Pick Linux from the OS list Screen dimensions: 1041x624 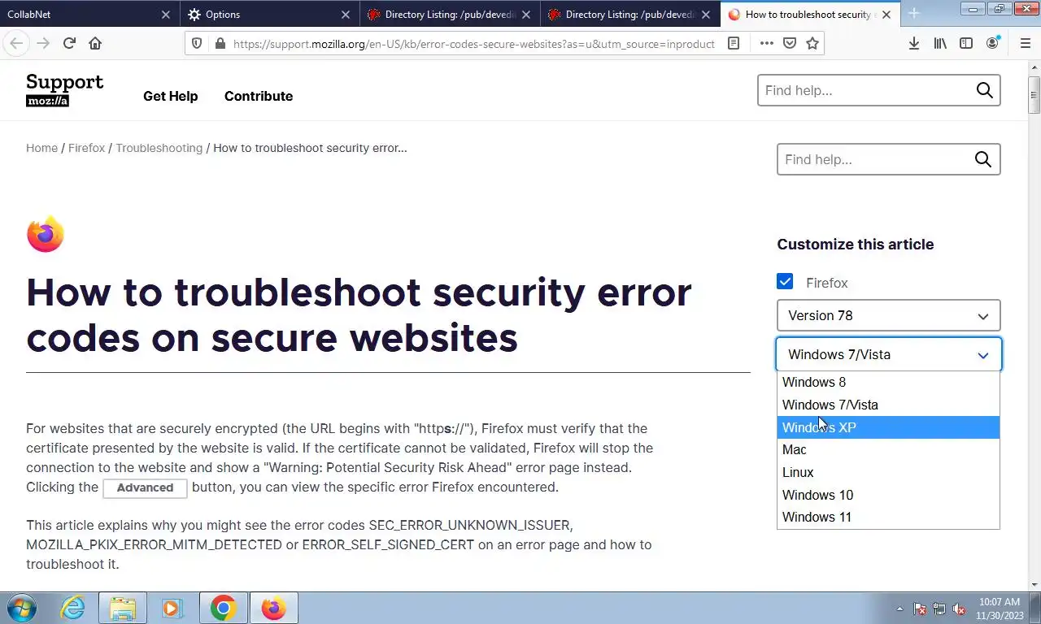888,472
